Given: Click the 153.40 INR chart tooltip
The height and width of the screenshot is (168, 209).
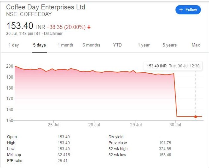Looking at the screenshot, I should [173, 66].
